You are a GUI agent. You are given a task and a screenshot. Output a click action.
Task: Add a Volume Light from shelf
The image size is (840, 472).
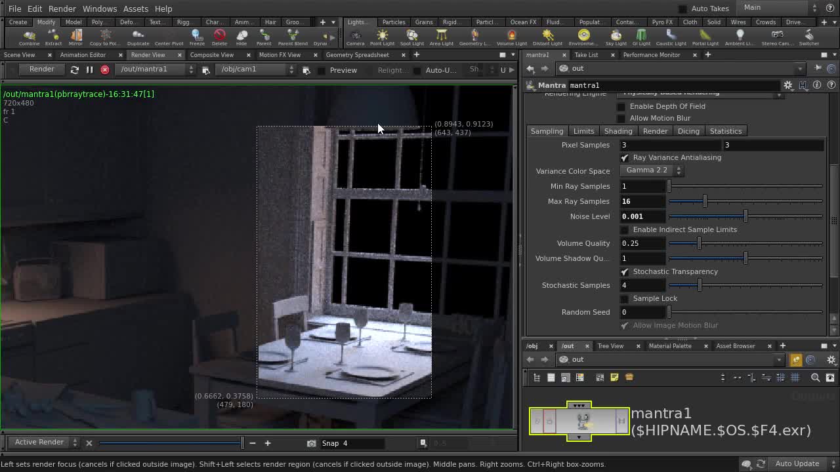click(511, 37)
